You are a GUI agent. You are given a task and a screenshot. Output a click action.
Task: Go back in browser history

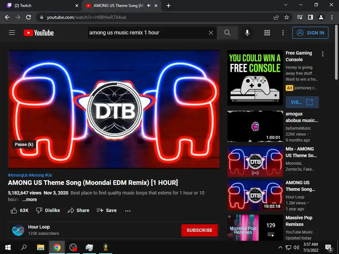7,17
